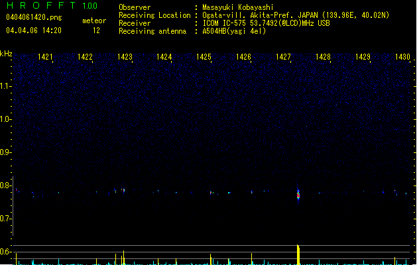
Task: Click the 1422 time axis marker
Action: 85,57
